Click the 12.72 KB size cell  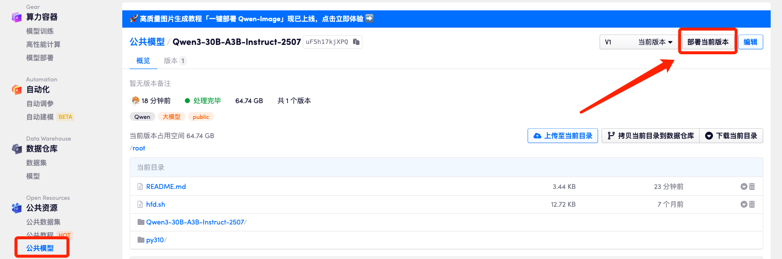point(563,204)
